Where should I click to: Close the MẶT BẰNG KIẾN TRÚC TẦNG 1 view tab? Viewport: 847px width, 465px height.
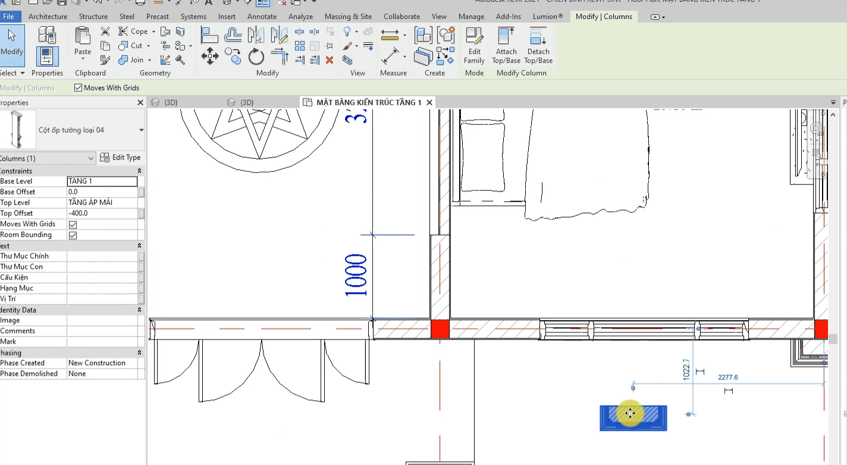pos(429,102)
